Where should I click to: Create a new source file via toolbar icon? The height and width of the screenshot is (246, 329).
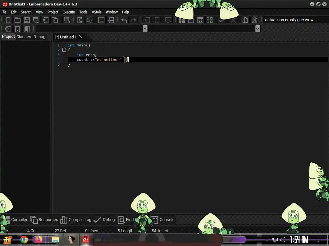coord(8,20)
